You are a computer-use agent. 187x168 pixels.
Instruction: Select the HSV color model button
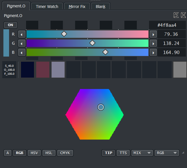tap(34, 153)
